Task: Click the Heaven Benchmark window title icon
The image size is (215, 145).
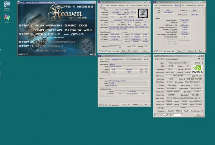Action: 19,2
